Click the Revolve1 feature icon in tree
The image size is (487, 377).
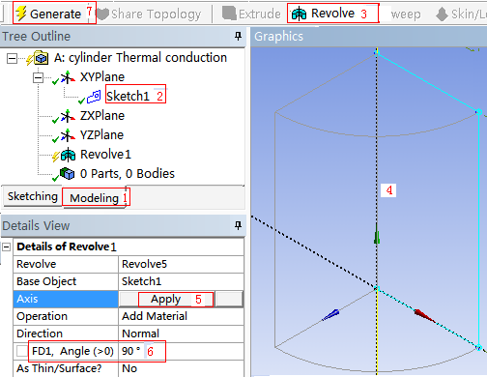coord(68,155)
